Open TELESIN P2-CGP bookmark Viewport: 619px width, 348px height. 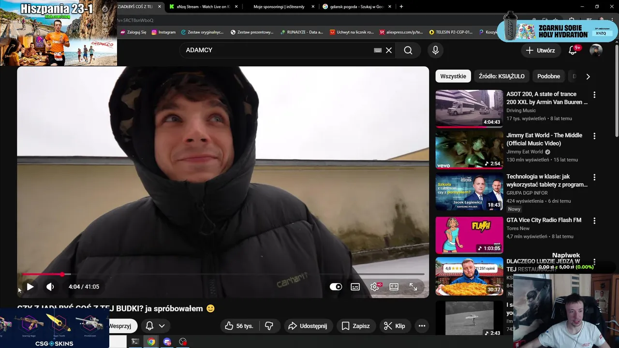[451, 32]
